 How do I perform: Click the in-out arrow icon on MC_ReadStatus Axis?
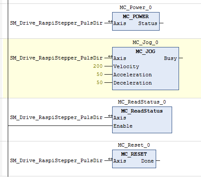tap(110, 116)
